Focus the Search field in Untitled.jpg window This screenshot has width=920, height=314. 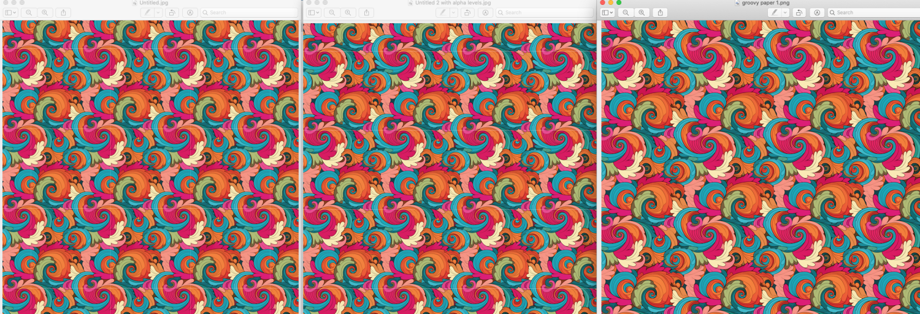[249, 12]
